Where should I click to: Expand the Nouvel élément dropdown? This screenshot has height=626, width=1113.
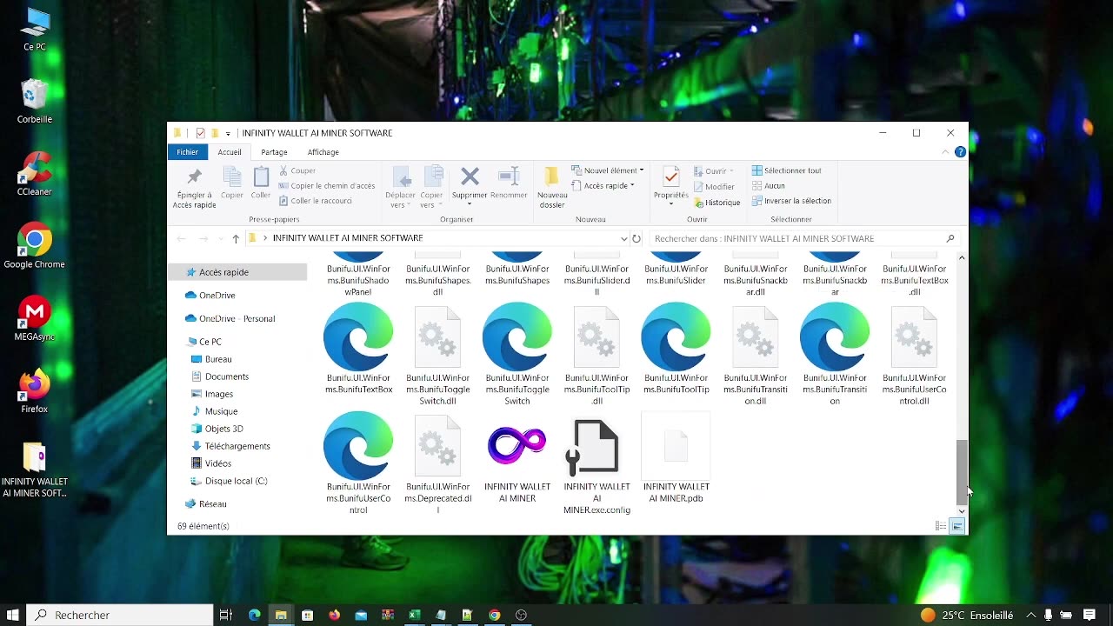608,170
